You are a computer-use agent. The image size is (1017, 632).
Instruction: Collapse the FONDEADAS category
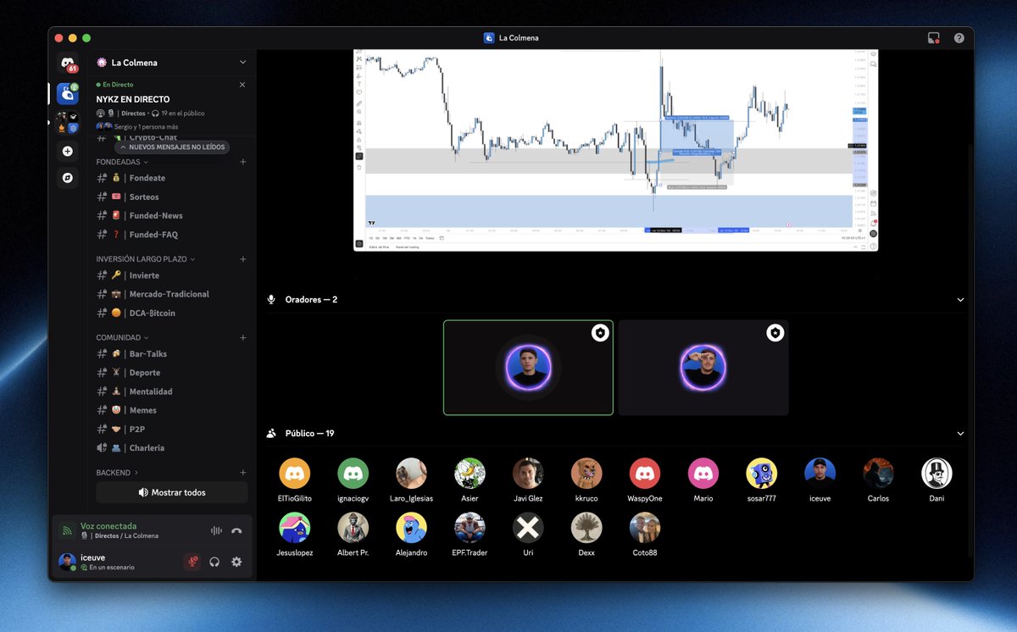pos(122,162)
